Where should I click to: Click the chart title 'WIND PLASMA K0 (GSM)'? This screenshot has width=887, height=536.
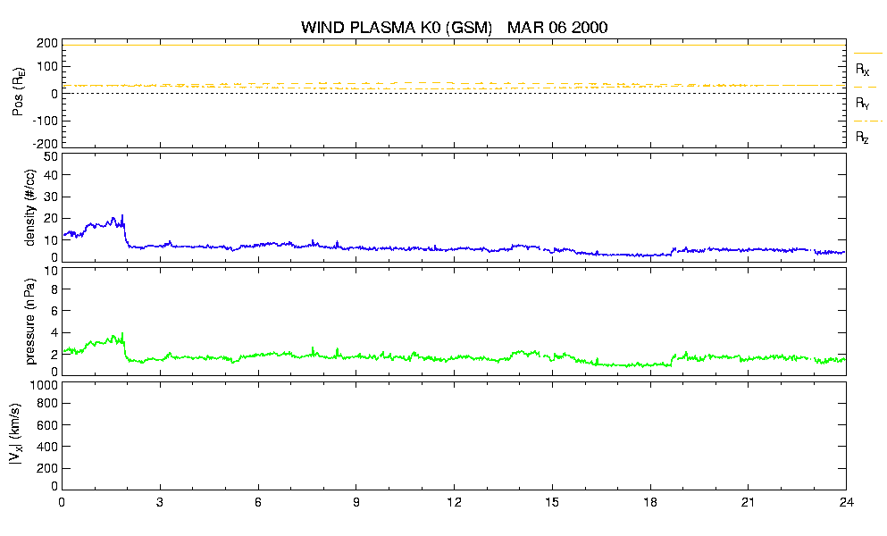[x=397, y=28]
